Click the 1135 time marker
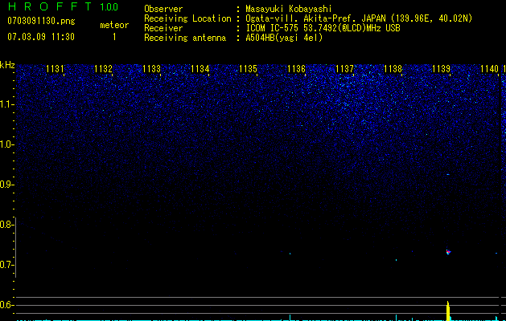 coord(248,69)
